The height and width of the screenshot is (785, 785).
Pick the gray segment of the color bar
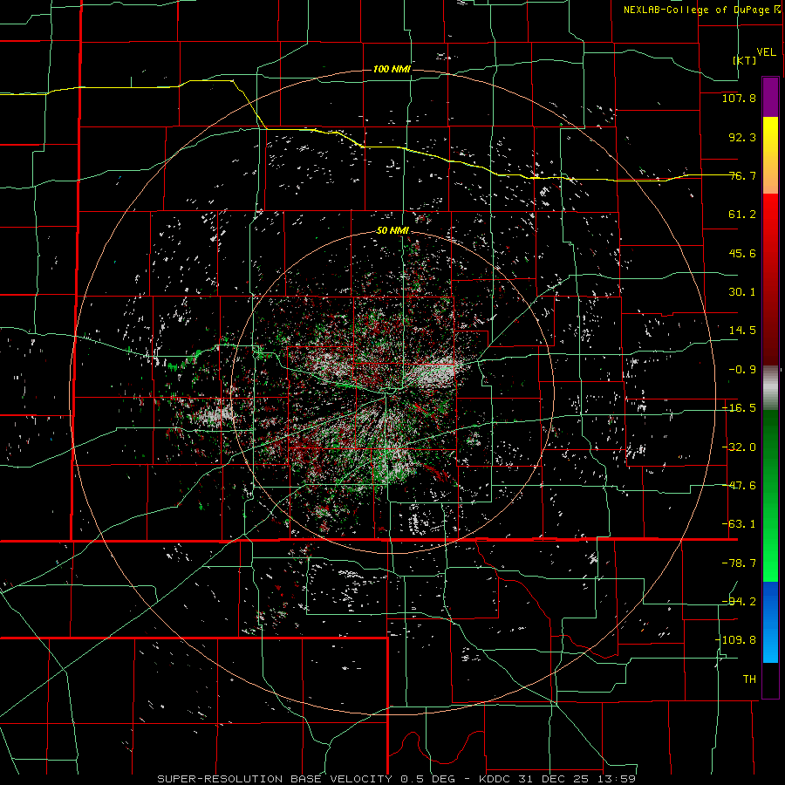pyautogui.click(x=770, y=388)
